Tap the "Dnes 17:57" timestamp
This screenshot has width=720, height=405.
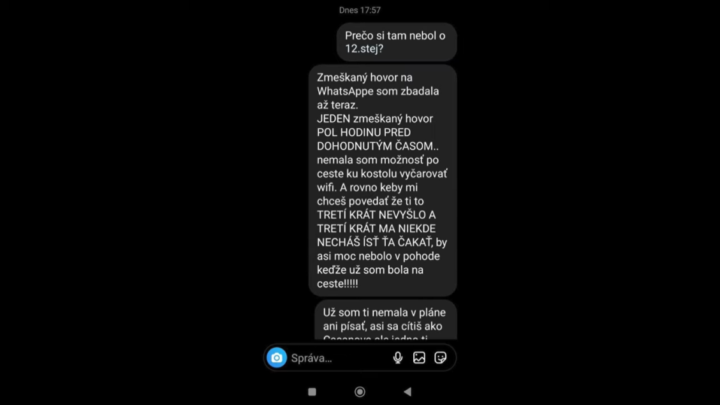point(360,10)
